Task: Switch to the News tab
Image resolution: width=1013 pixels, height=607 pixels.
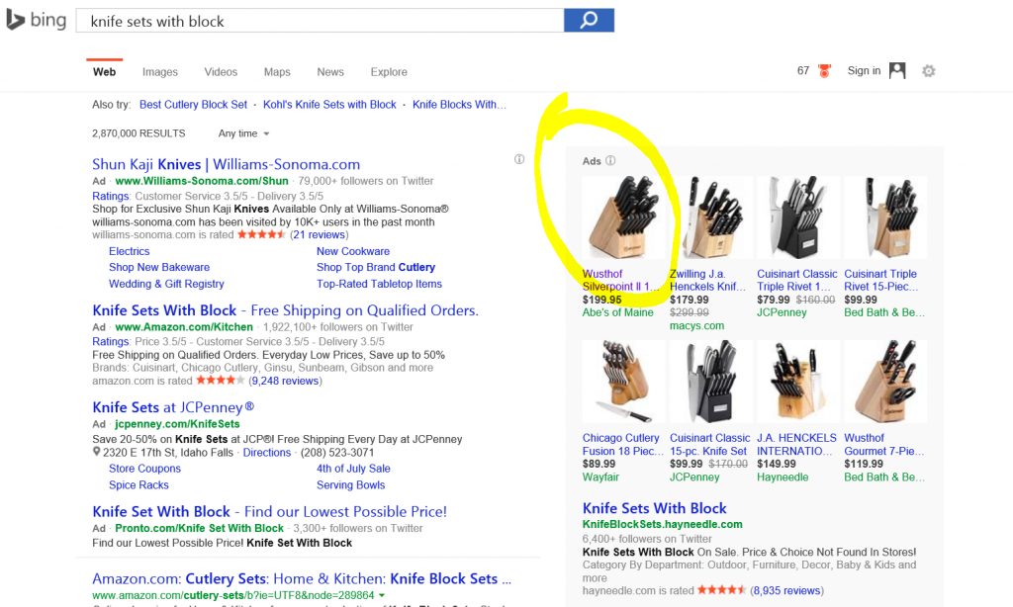Action: 330,72
